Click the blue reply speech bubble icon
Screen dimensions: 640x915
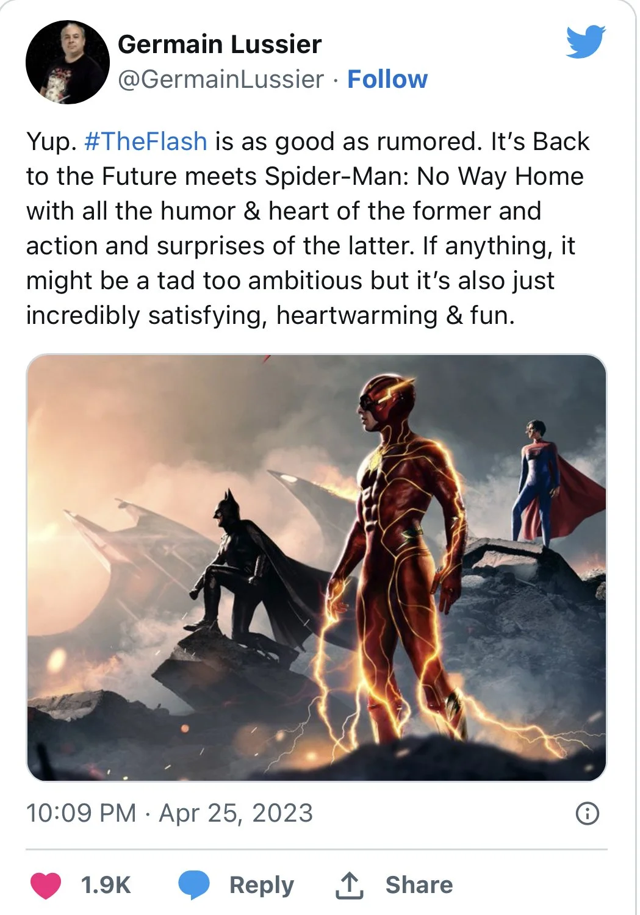coord(194,885)
